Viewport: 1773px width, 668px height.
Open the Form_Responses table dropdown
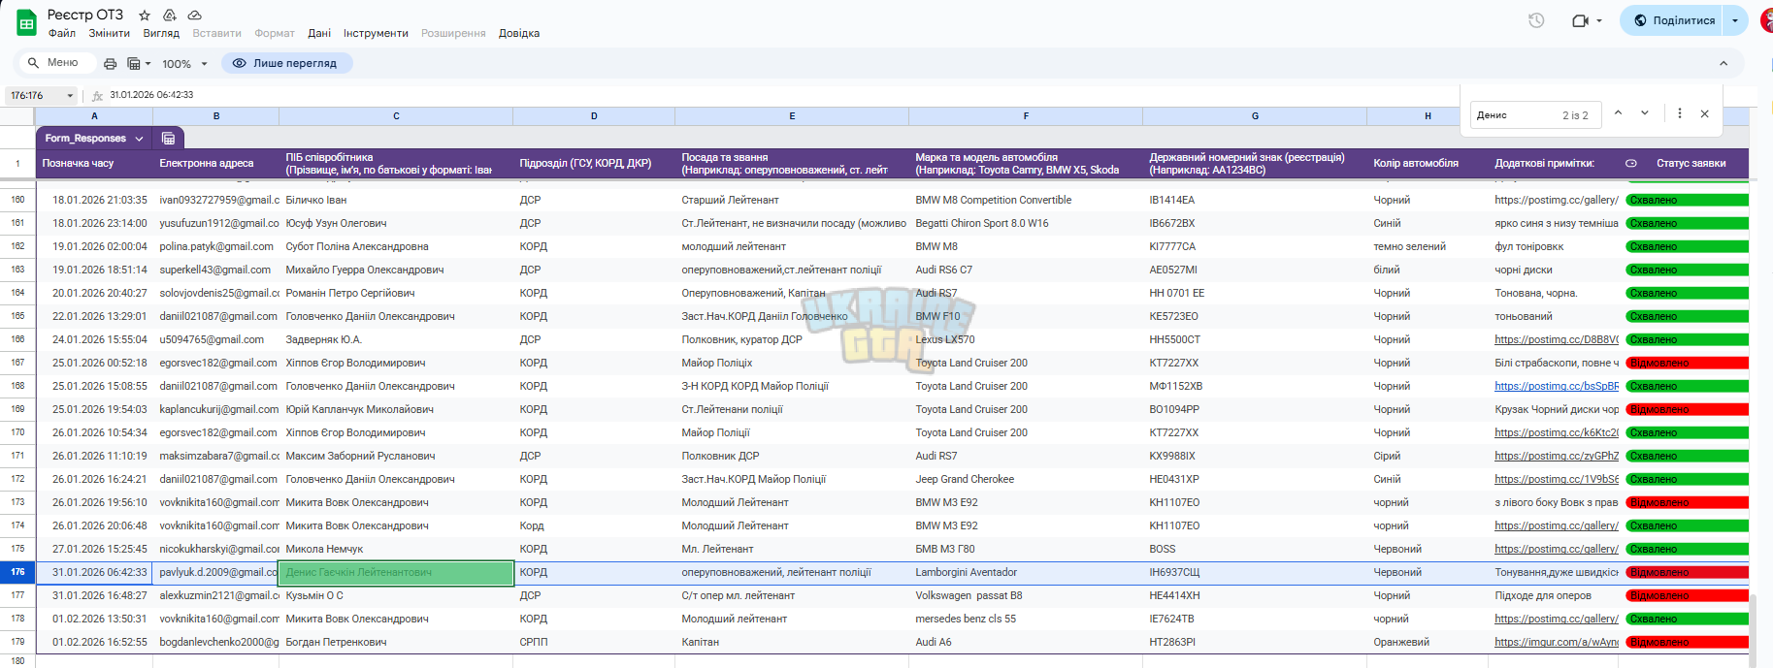click(139, 139)
